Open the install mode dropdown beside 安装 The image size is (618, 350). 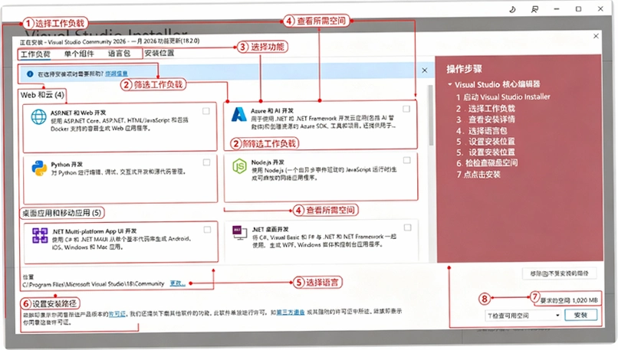tap(523, 316)
